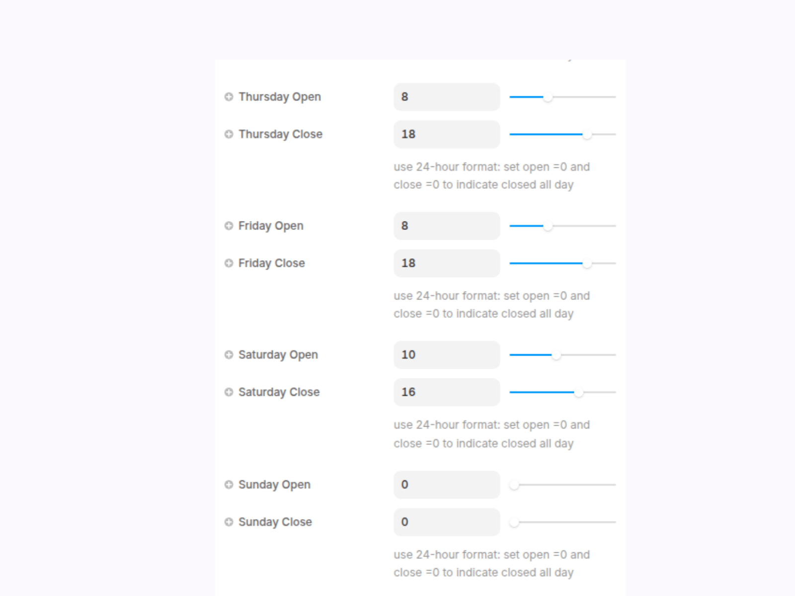
Task: Click the Saturday Open slider handle
Action: (x=556, y=355)
